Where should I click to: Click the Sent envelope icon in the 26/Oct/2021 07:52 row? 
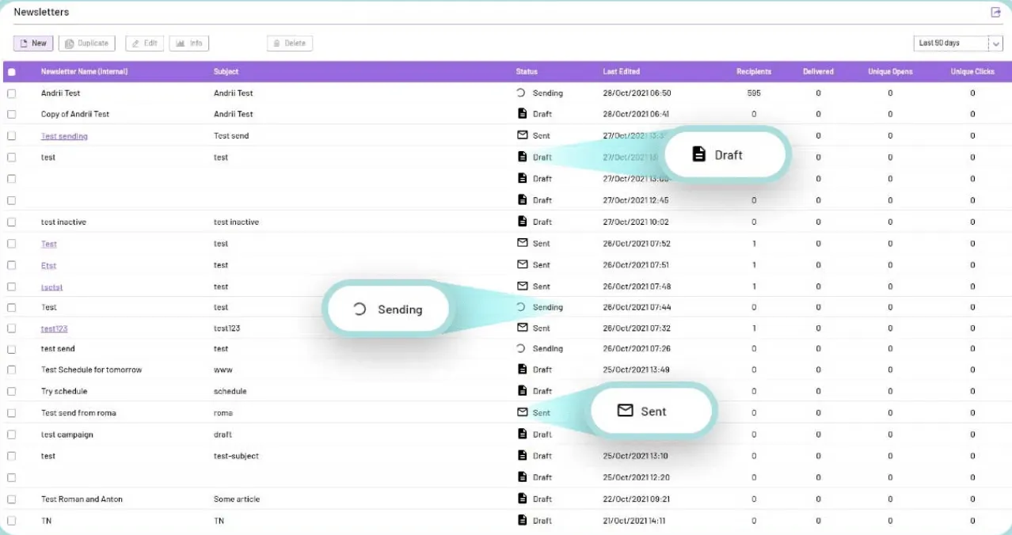coord(522,242)
